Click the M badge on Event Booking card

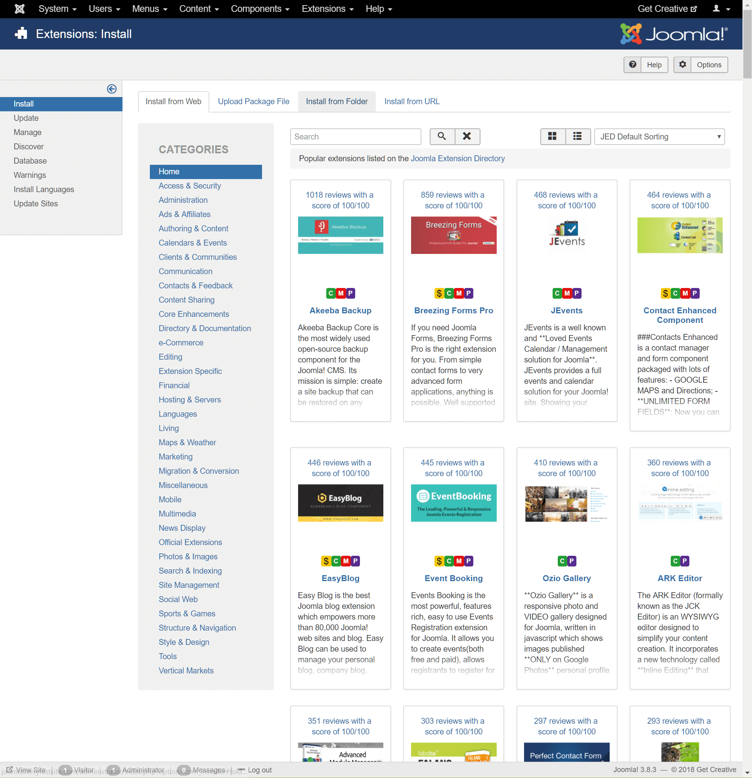(x=459, y=561)
